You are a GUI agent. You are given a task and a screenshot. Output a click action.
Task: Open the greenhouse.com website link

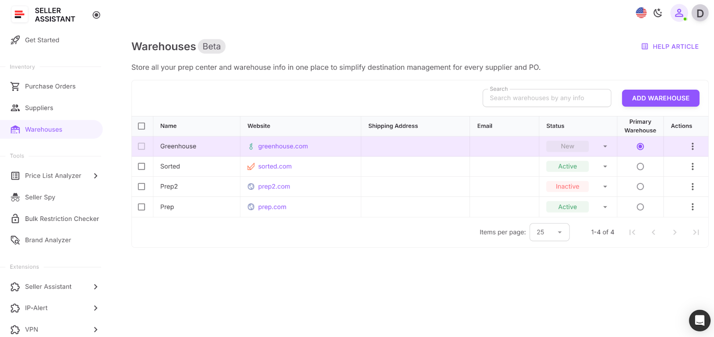pyautogui.click(x=282, y=146)
